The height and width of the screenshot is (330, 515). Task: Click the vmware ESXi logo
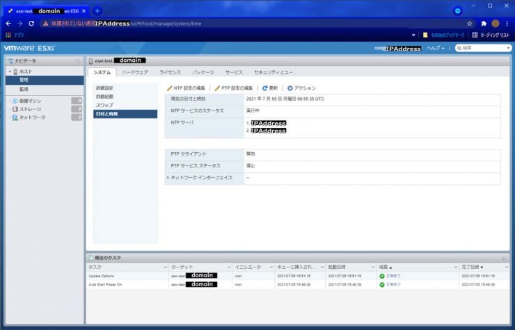29,48
